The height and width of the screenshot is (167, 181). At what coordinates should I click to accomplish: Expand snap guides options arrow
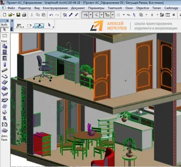click(x=102, y=15)
